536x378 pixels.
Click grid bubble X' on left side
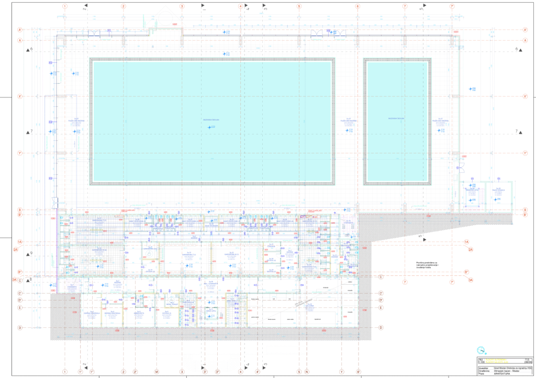coord(19,96)
